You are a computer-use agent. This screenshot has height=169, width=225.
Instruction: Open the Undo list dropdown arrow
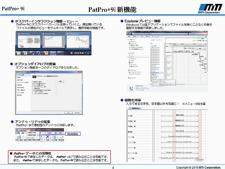point(30,130)
